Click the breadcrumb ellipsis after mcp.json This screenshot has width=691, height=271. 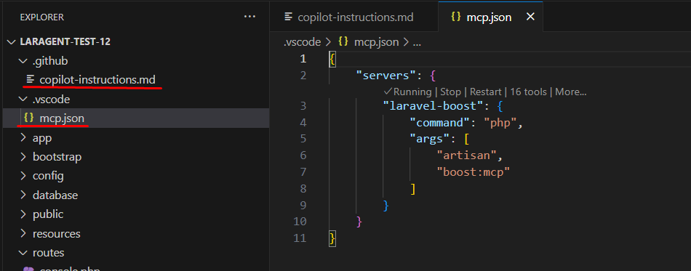click(x=416, y=42)
